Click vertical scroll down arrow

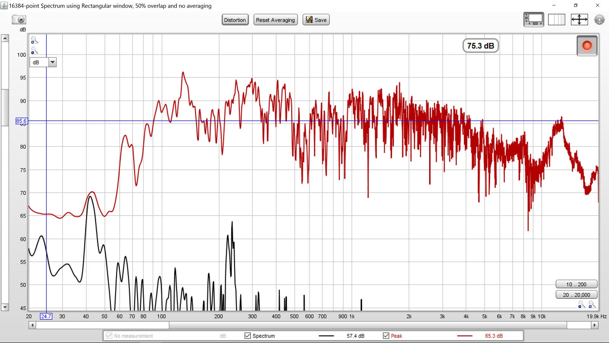click(x=5, y=307)
